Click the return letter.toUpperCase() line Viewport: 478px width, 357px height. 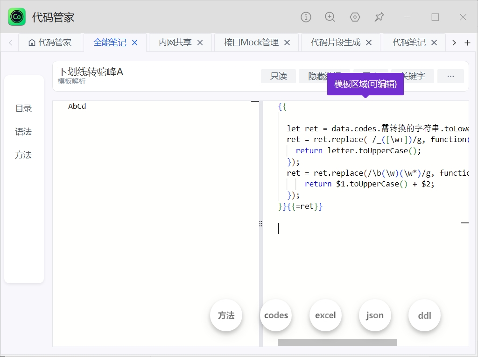point(358,151)
